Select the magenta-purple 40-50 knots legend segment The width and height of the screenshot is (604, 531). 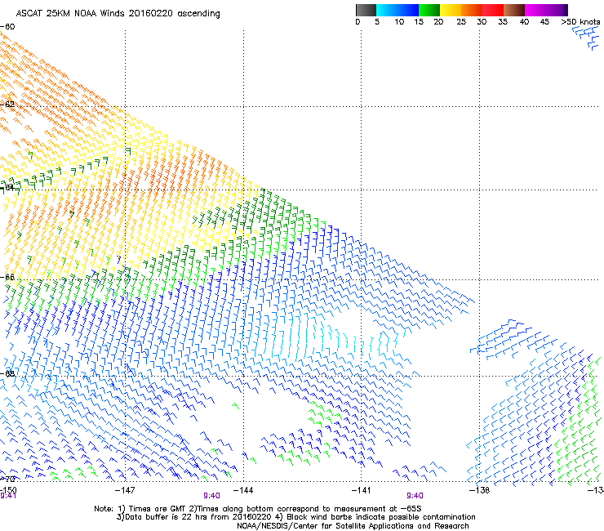[546, 10]
